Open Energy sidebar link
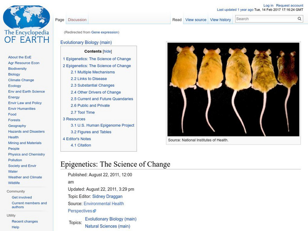 pos(14,97)
